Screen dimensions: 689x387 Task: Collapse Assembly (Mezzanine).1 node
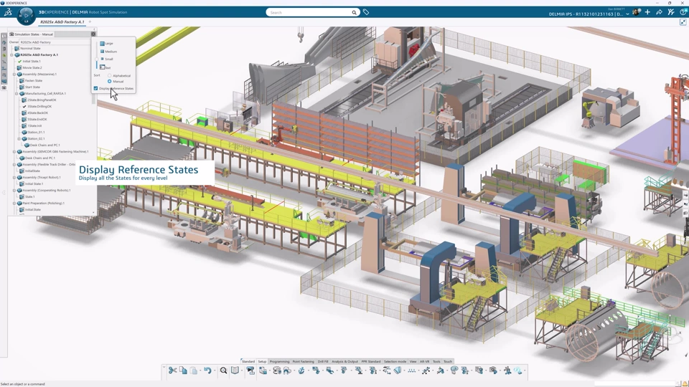tap(14, 74)
